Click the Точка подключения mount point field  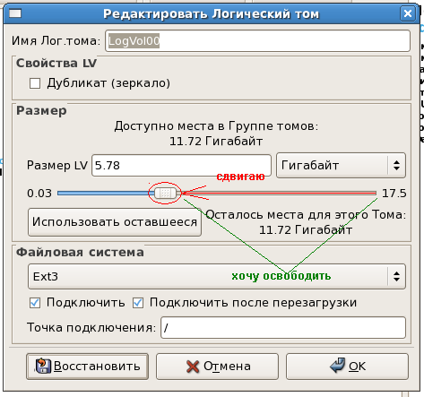[x=283, y=328]
